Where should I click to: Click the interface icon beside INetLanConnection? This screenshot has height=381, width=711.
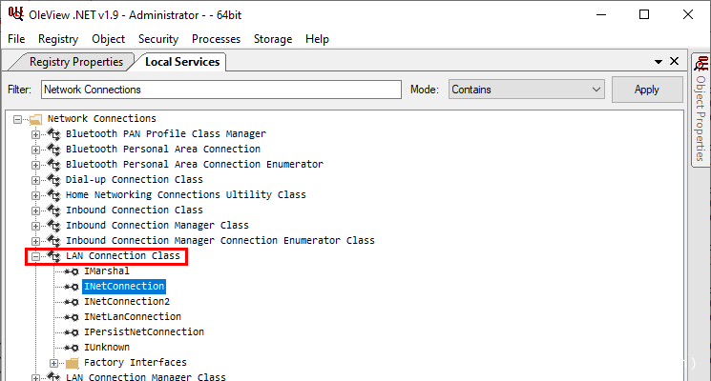[x=72, y=317]
